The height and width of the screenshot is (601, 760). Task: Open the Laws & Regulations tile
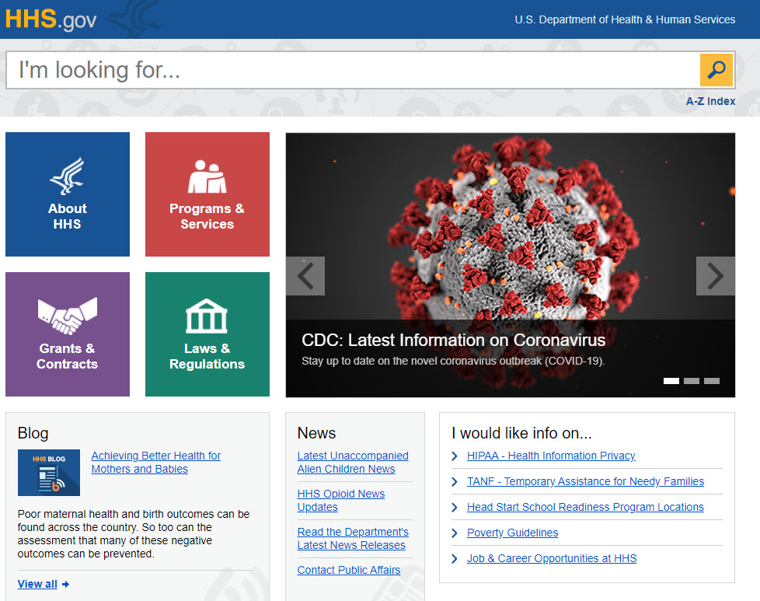207,334
